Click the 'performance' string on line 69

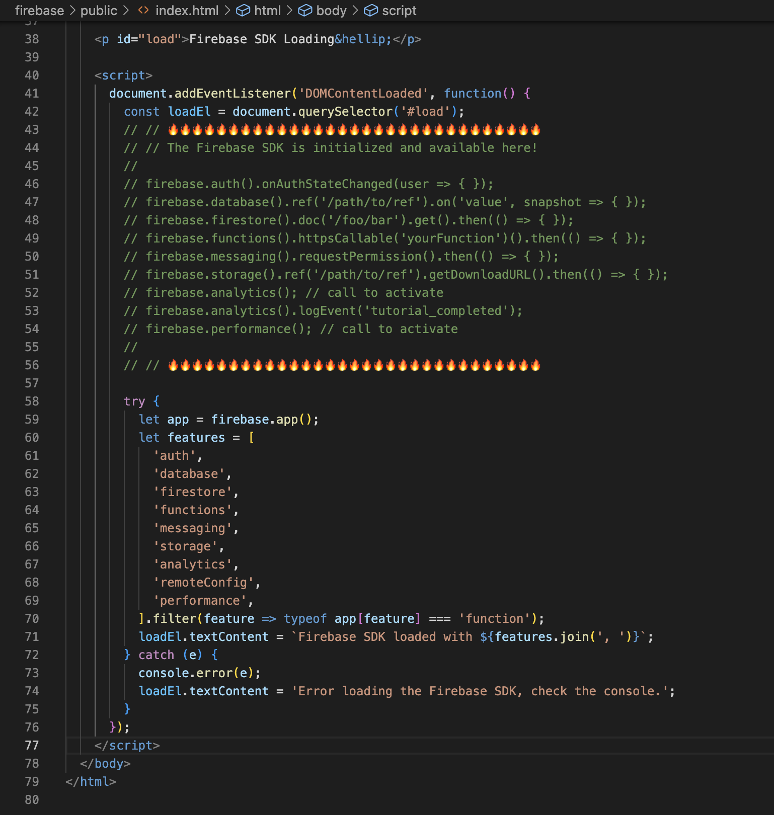point(200,601)
